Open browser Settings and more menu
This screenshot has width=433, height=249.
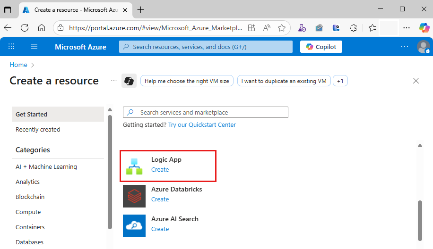coord(406,28)
